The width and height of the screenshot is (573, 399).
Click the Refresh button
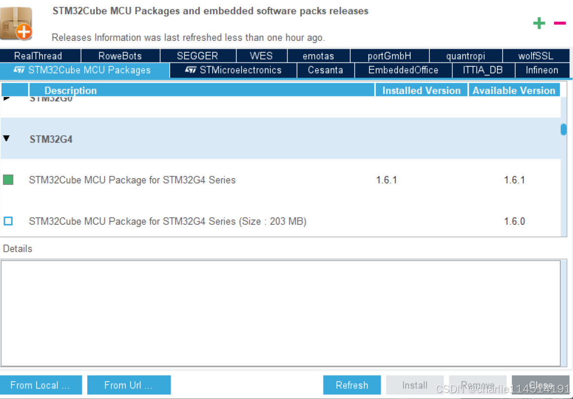click(352, 385)
